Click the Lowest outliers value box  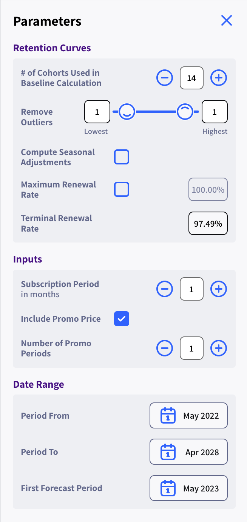click(x=97, y=112)
